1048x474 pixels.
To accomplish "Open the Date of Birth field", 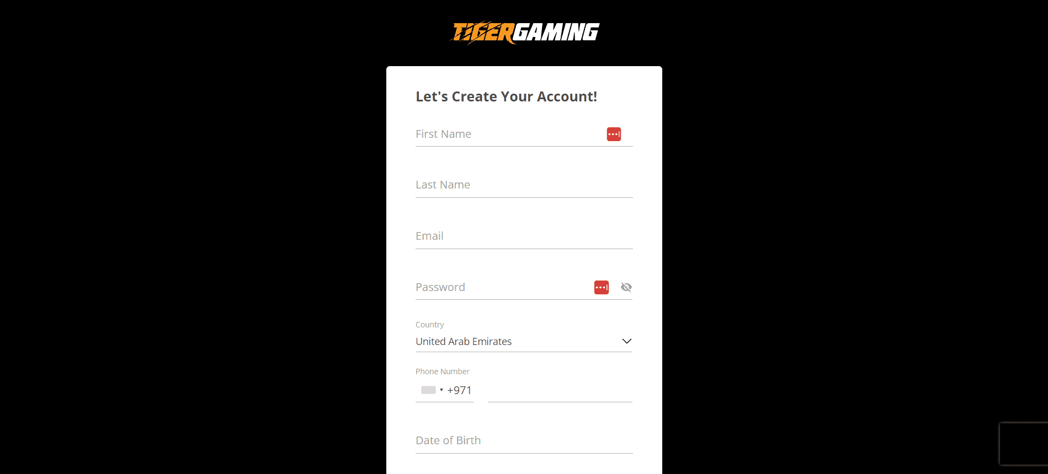I will (x=524, y=441).
